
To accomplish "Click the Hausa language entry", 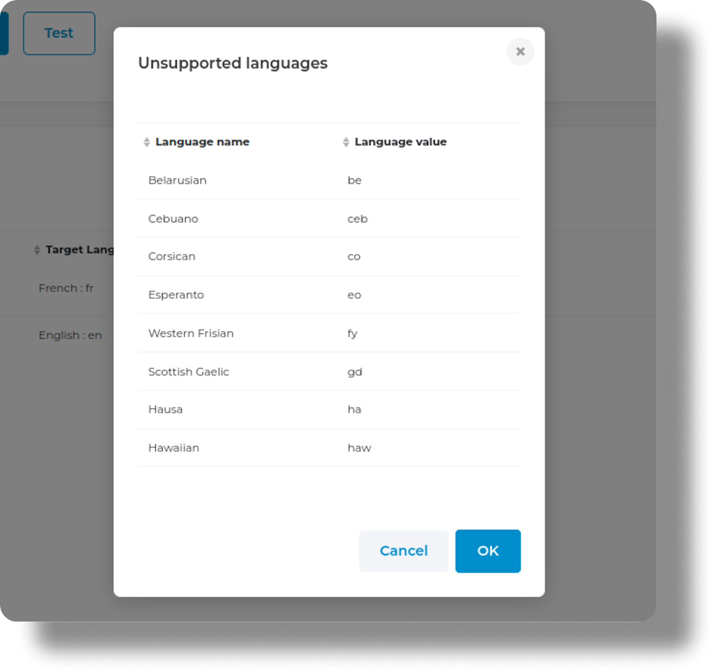I will point(165,410).
